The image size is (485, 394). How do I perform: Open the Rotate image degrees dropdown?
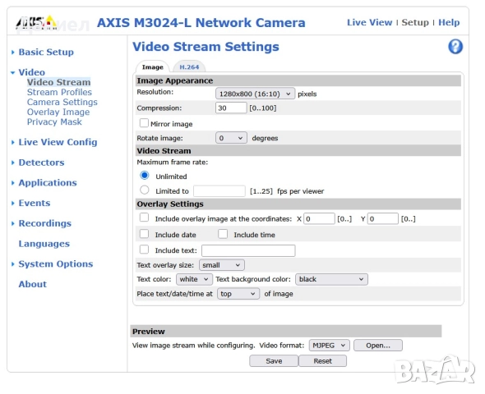231,138
